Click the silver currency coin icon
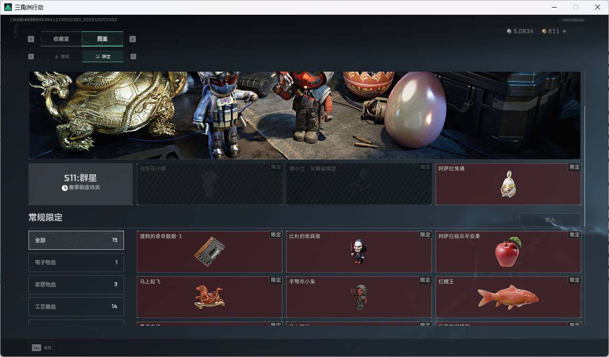The image size is (609, 357). click(x=509, y=31)
